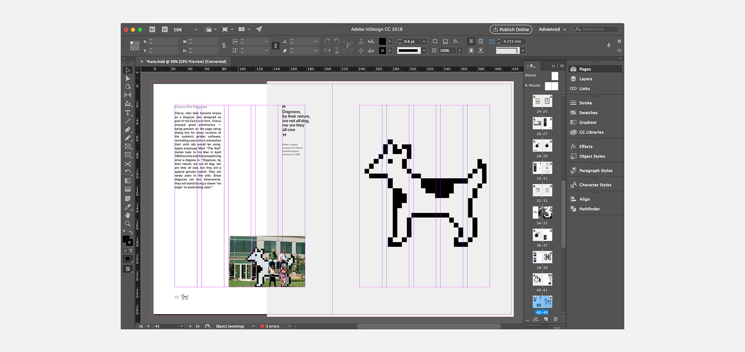
Task: Select the Gradient Swatch tool
Action: [x=128, y=181]
